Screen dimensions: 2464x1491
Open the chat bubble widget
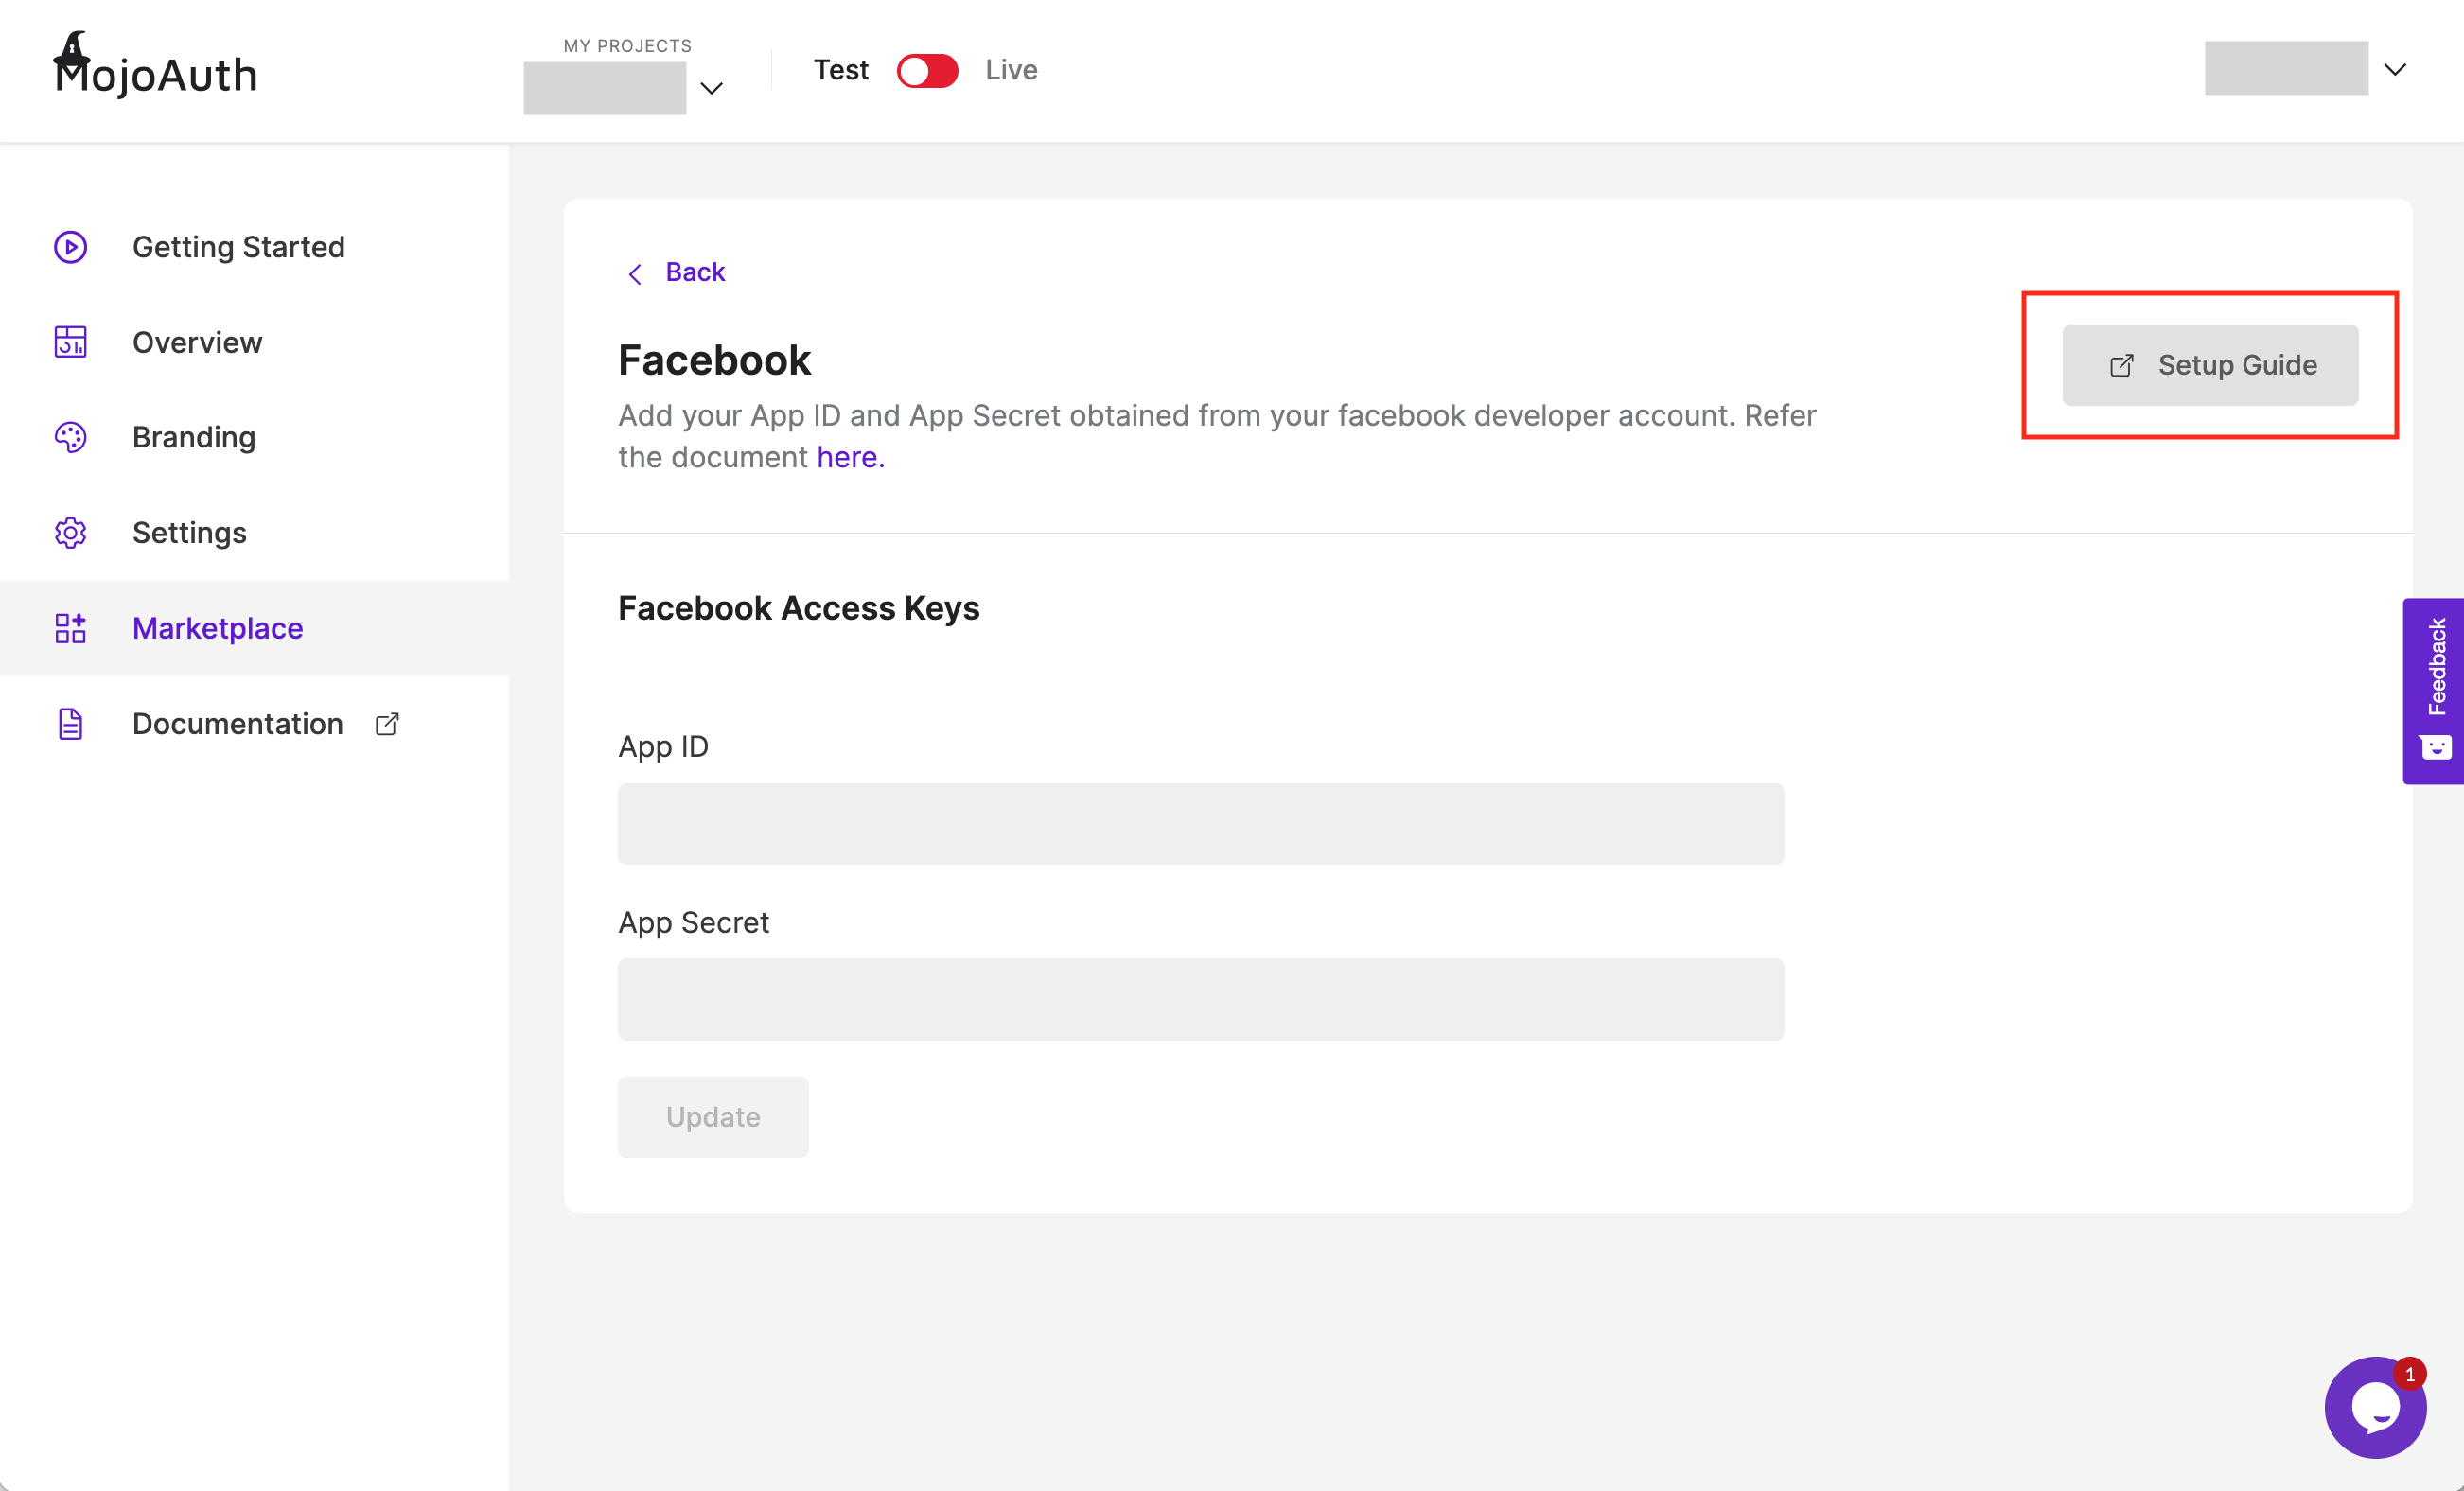point(2375,1407)
